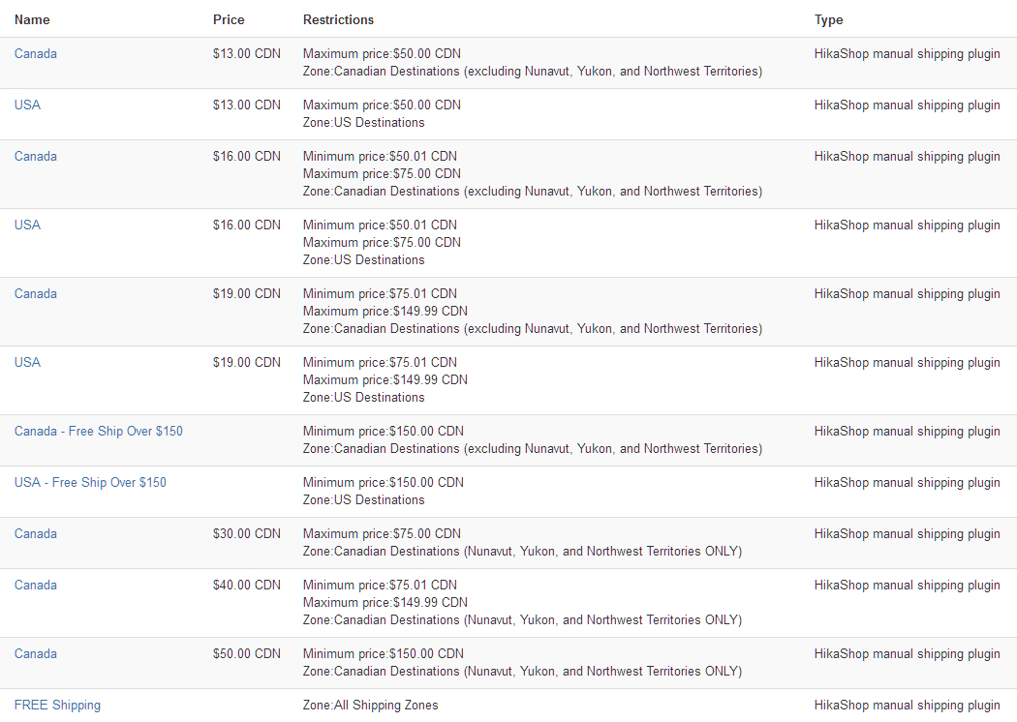Open the USA link priced $13.00 CDN

point(27,105)
